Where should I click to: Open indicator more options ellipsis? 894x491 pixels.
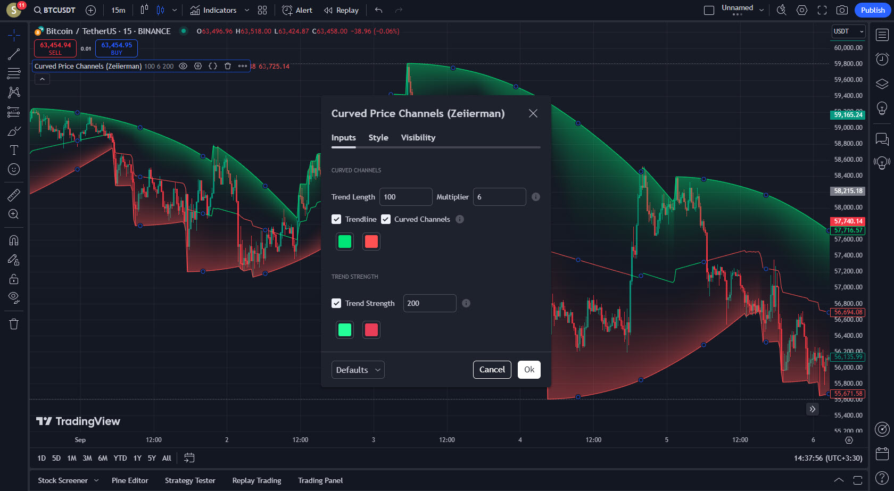[x=243, y=66]
